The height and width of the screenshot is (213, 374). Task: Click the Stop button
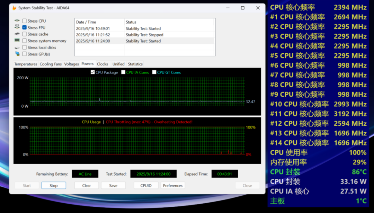click(53, 186)
